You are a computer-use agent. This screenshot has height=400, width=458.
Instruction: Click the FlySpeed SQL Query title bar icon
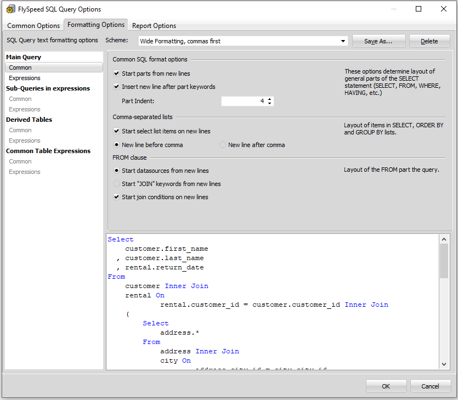tap(10, 9)
